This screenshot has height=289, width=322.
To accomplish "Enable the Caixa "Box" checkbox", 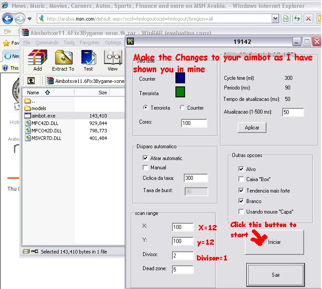I will tap(241, 179).
